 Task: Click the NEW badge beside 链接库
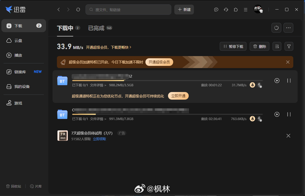pos(38,72)
